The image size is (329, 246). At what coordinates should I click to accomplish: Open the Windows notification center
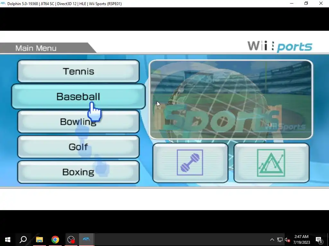click(319, 240)
